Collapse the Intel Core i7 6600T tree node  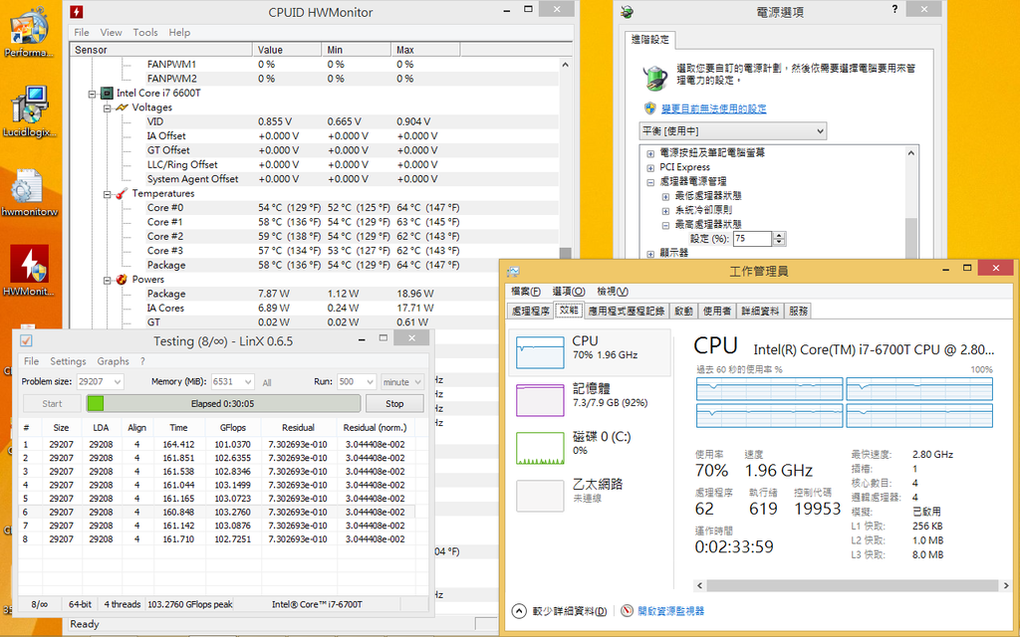93,94
